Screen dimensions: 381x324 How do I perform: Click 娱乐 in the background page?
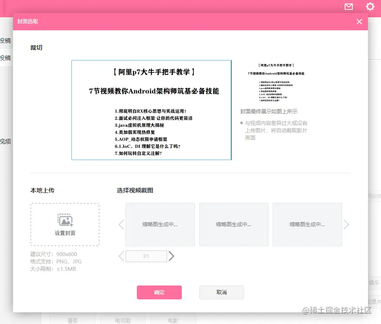pyautogui.click(x=374, y=283)
